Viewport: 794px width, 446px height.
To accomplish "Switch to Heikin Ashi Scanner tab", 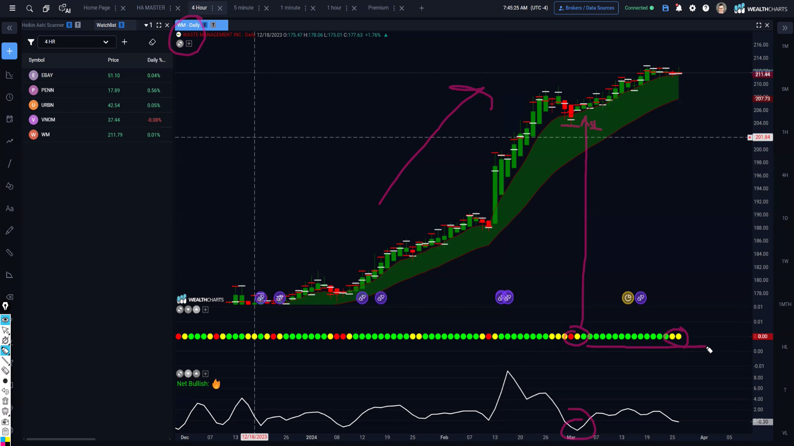I will (x=43, y=25).
